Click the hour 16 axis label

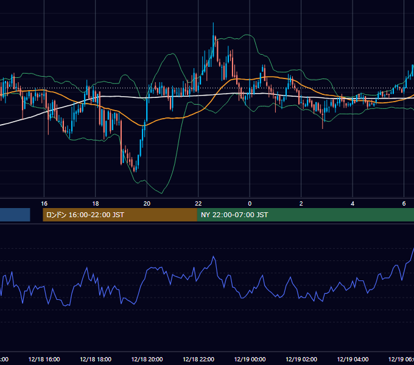tap(44, 204)
